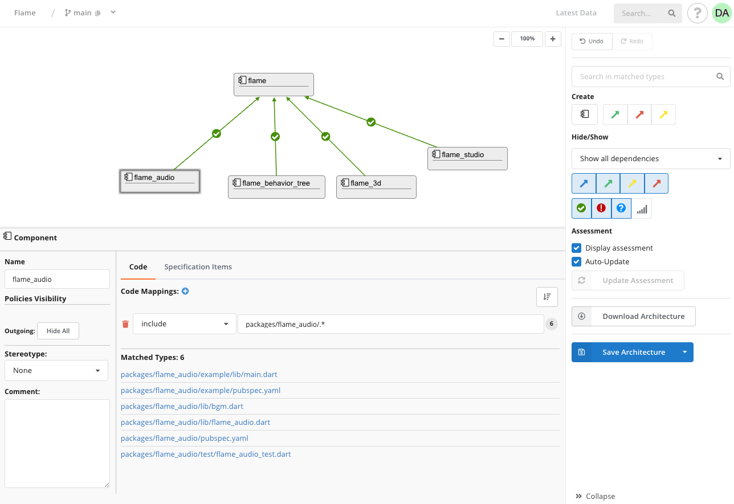Click the copy branch icon next to main
Screen dimensions: 734x504
[98, 13]
